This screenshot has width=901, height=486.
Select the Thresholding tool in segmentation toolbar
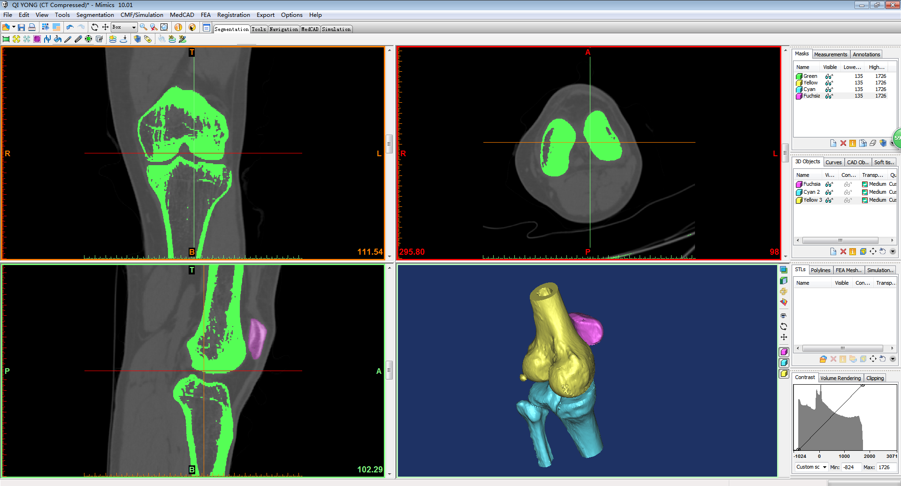click(x=6, y=39)
